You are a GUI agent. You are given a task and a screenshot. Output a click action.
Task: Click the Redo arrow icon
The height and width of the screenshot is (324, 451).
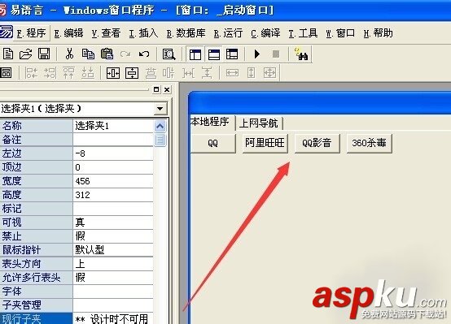pos(125,54)
